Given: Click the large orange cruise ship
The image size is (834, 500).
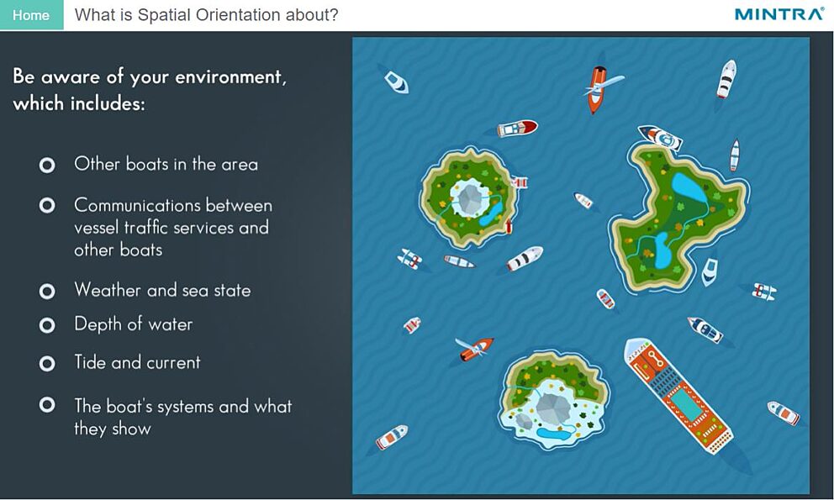Looking at the screenshot, I should (x=678, y=395).
